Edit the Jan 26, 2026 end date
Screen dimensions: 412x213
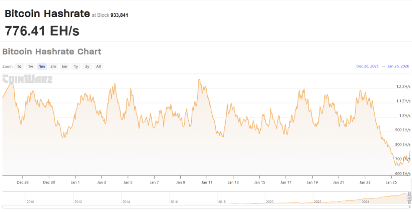pos(399,66)
